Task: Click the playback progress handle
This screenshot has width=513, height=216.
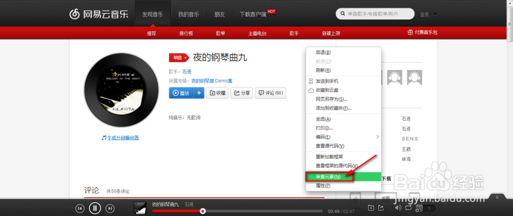Action: point(203,211)
